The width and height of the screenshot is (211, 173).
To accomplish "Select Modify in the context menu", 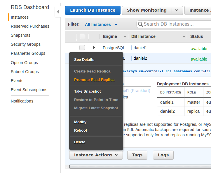I will click(80, 122).
